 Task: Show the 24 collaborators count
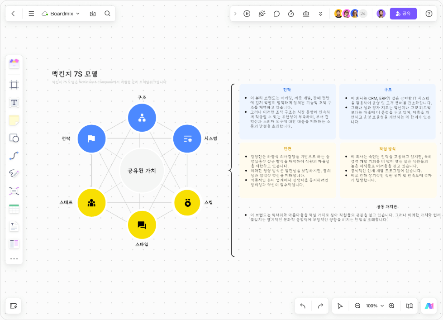[x=363, y=14]
